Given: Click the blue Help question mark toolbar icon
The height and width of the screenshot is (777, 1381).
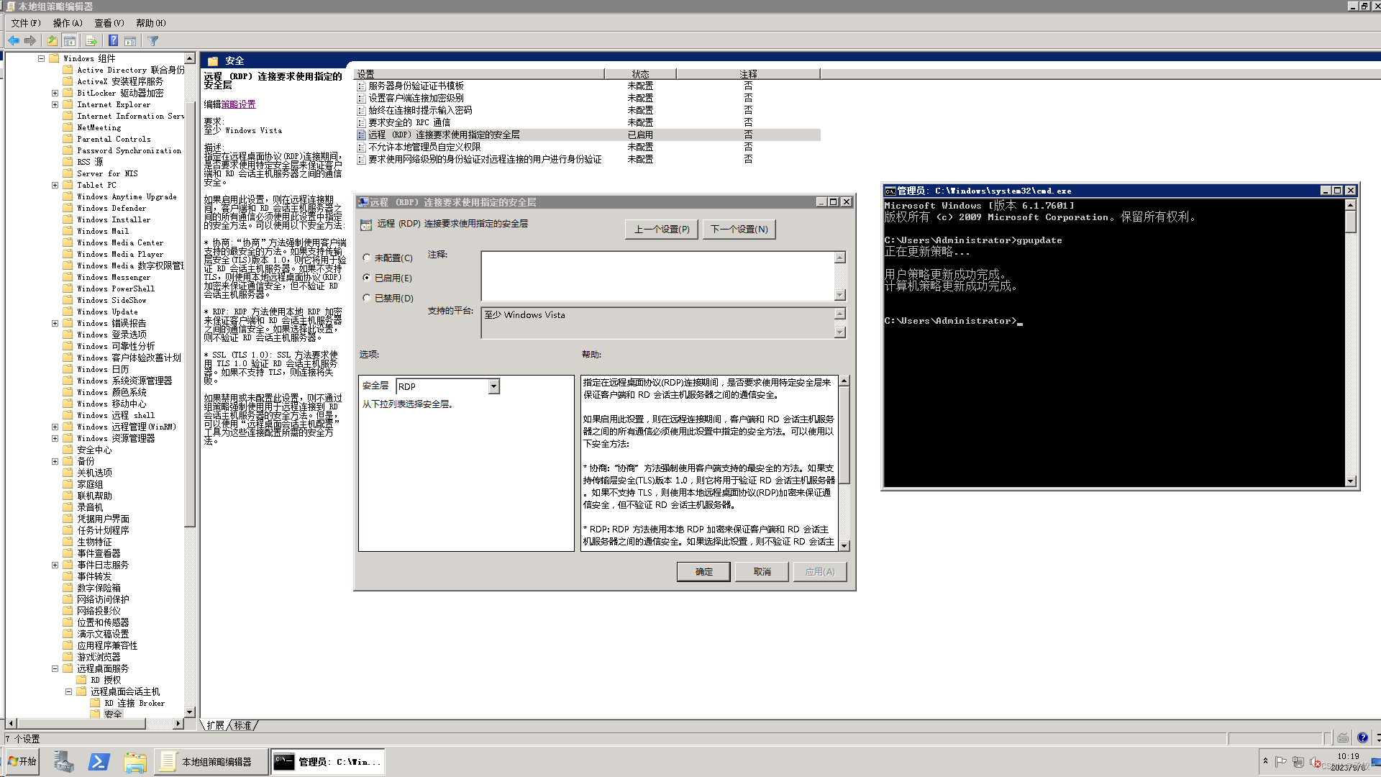Looking at the screenshot, I should (113, 41).
